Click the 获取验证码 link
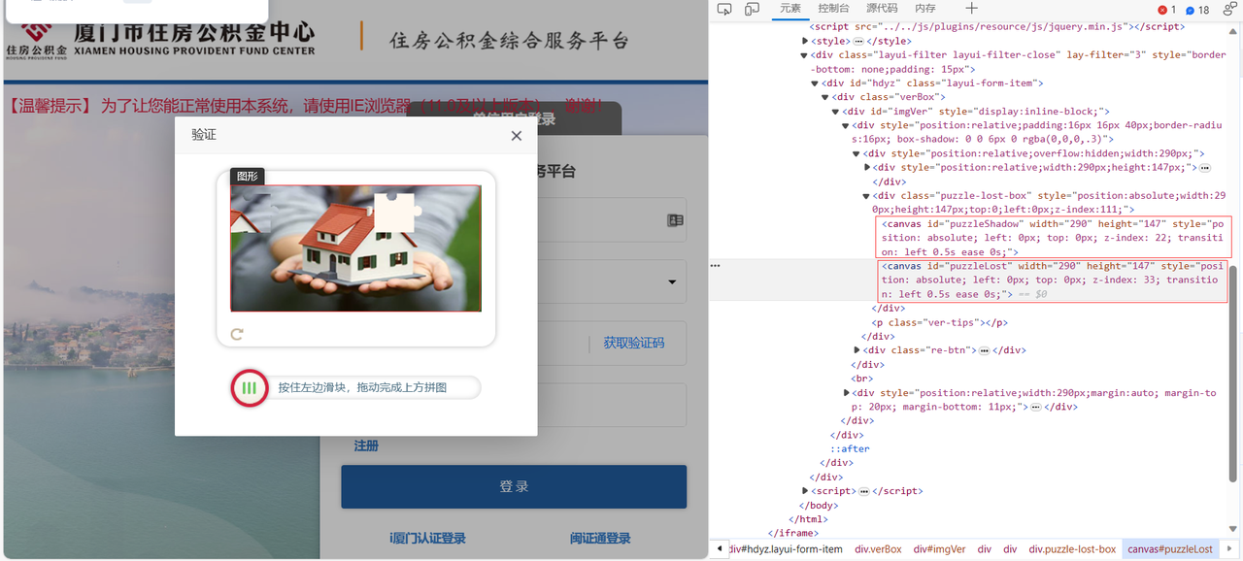This screenshot has width=1243, height=561. point(633,343)
